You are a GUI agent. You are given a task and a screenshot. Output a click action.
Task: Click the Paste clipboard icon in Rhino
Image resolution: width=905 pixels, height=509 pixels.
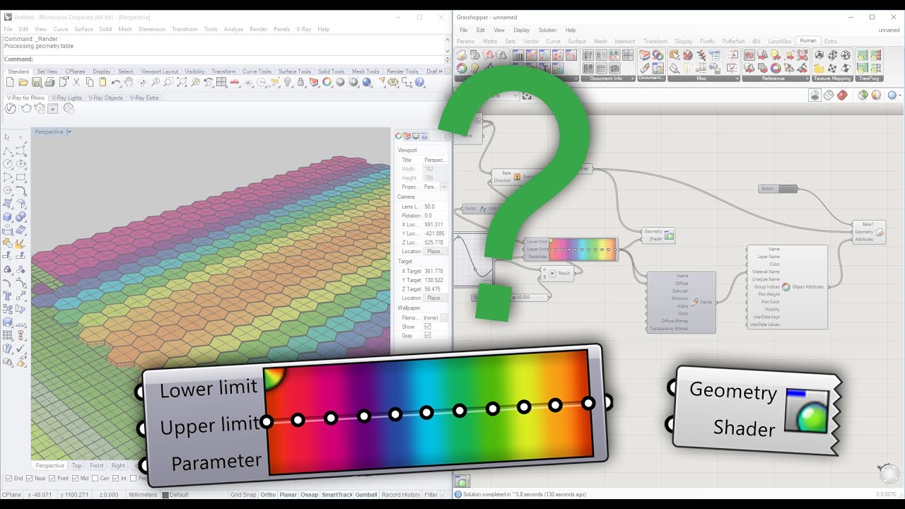click(103, 83)
